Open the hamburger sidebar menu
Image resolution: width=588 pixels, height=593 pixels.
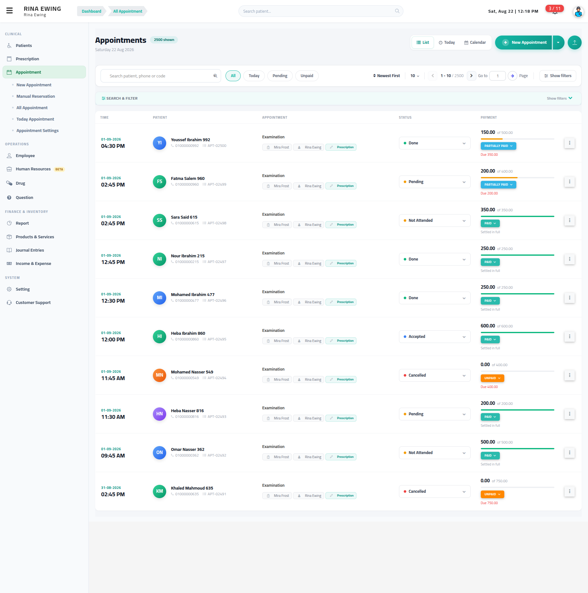tap(10, 11)
